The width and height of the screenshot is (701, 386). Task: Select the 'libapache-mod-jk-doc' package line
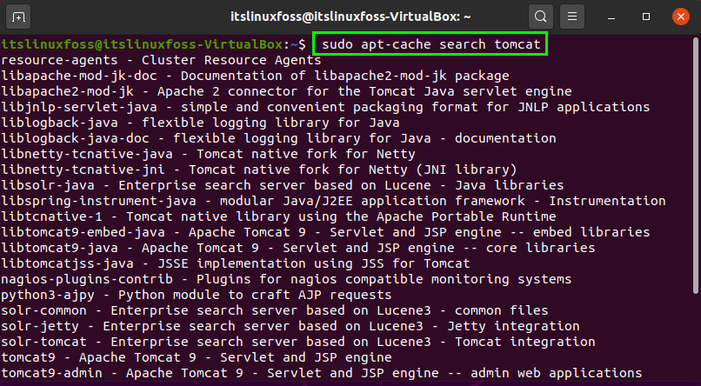pos(255,76)
